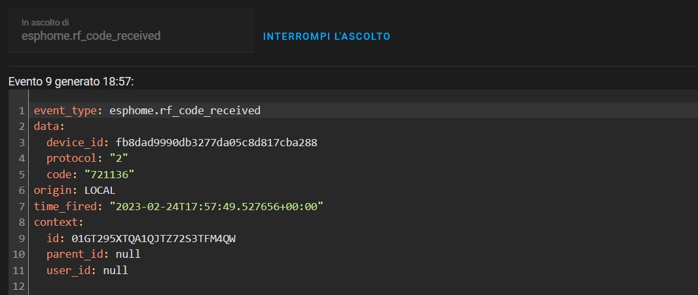Image resolution: width=698 pixels, height=295 pixels.
Task: Click the user_id null value
Action: [x=116, y=270]
